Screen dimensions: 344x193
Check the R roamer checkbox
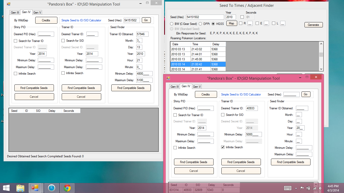click(x=240, y=23)
